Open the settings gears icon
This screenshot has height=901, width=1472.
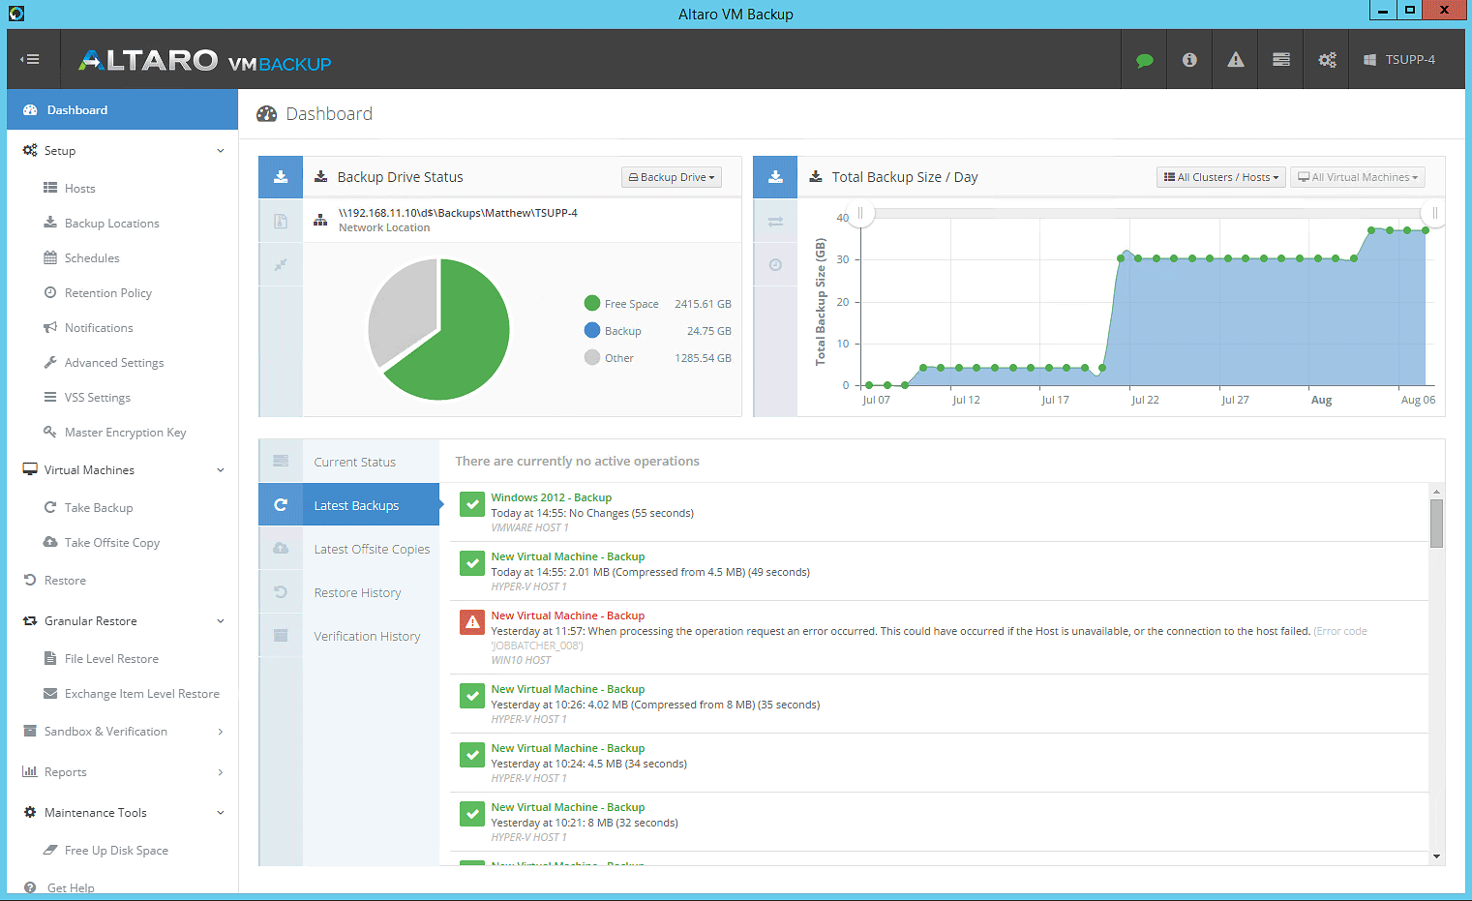[1326, 59]
